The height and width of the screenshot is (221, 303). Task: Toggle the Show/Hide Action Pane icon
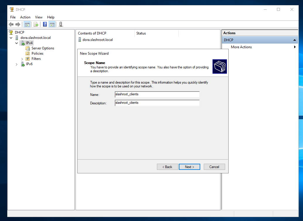click(52, 25)
